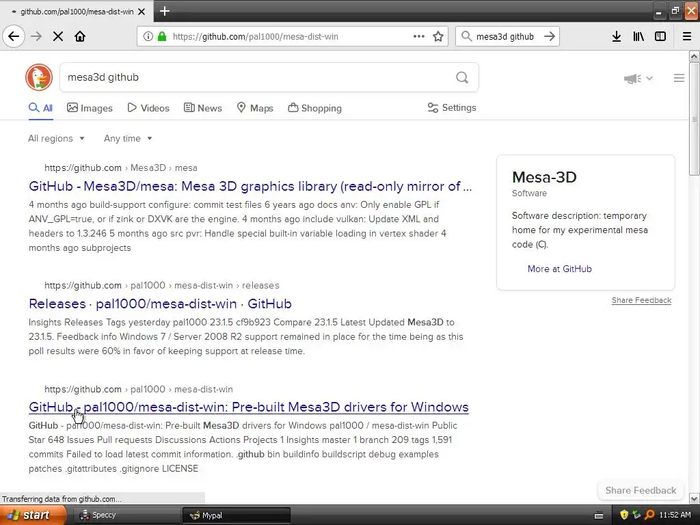Open the browser hamburger menu
Screen dimensions: 700x525
(687, 36)
